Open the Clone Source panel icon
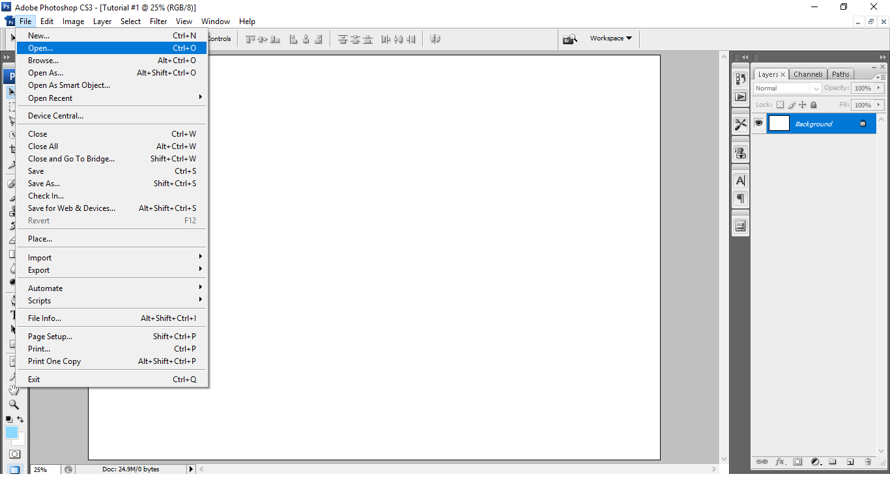 click(740, 153)
